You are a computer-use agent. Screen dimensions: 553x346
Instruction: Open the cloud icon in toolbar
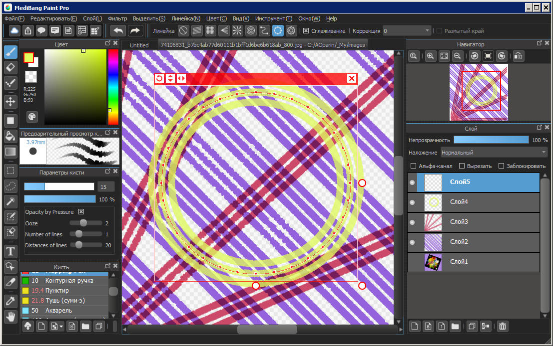pyautogui.click(x=14, y=30)
